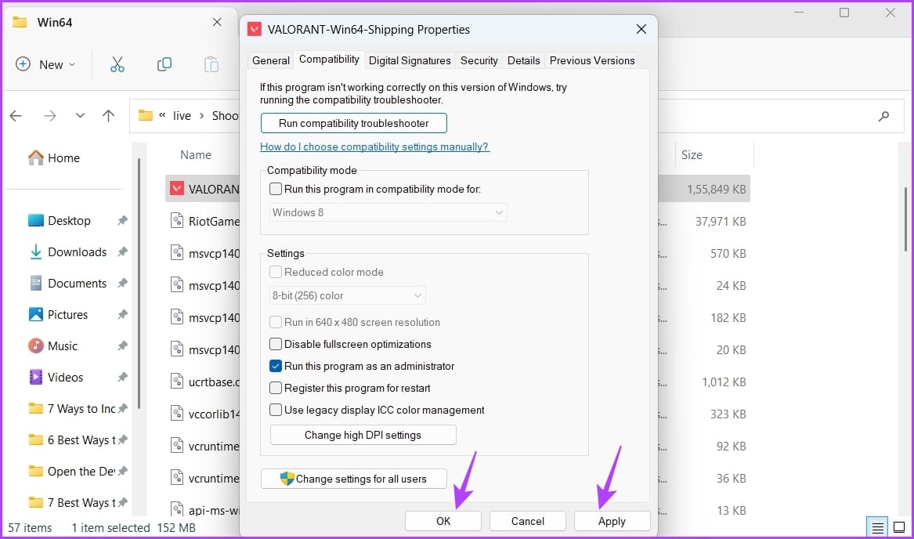Switch to large thumbnails view icon
Screen dimensions: 914x539
(x=899, y=527)
